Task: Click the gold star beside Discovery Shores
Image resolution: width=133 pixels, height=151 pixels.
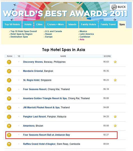Action: pyautogui.click(x=115, y=62)
